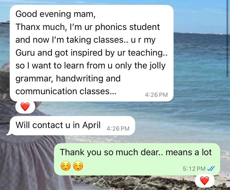This screenshot has height=190, width=230.
Task: Click the chat scrollbar at the right edge
Action: pyautogui.click(x=228, y=38)
